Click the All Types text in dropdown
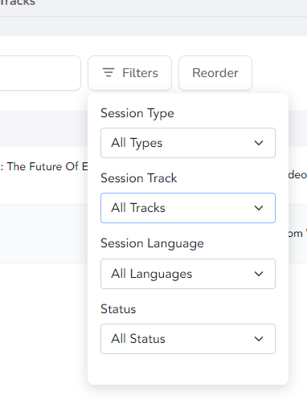 coord(137,143)
